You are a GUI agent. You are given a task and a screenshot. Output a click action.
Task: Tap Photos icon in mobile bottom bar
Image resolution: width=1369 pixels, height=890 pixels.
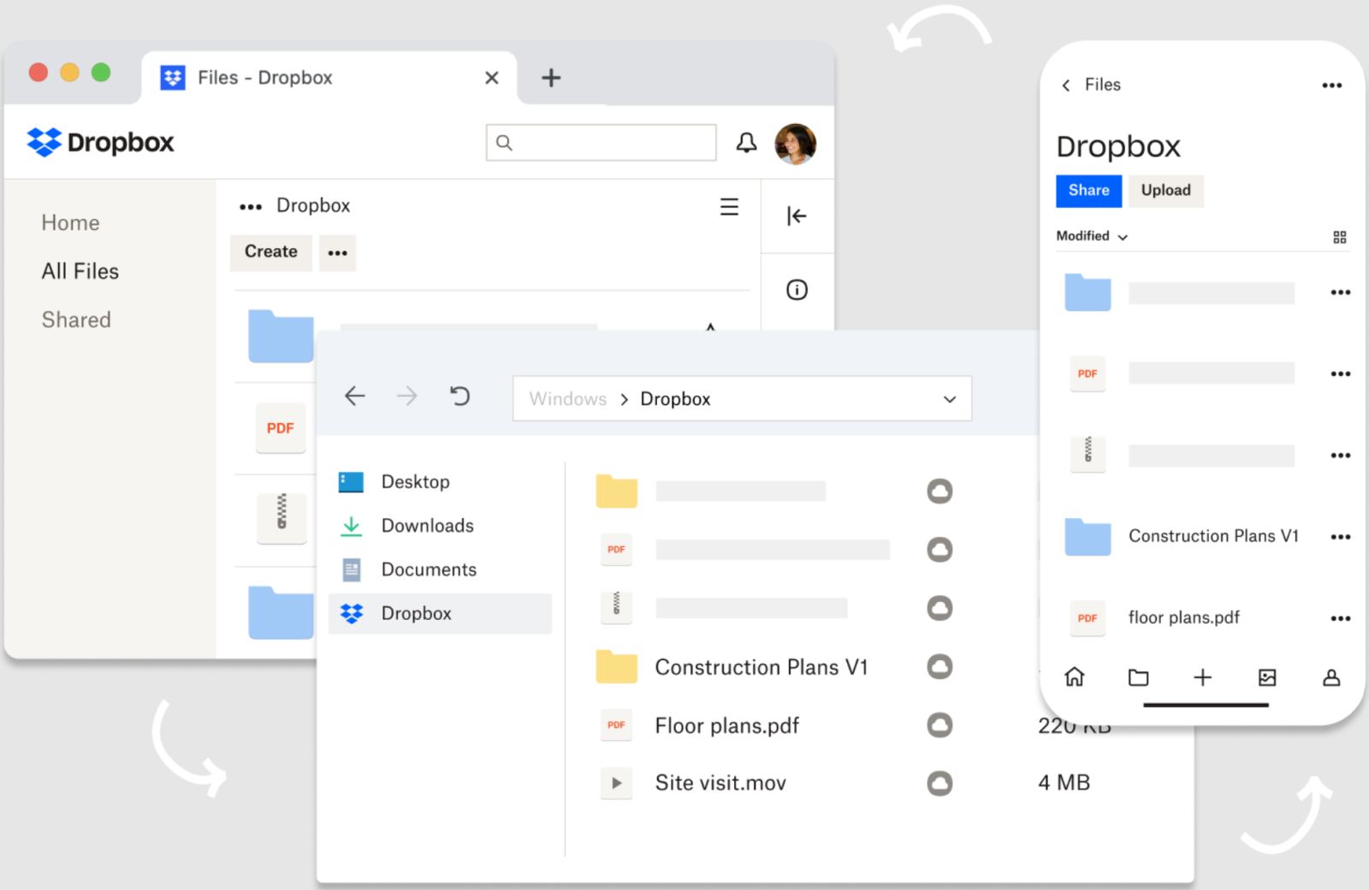[1267, 678]
